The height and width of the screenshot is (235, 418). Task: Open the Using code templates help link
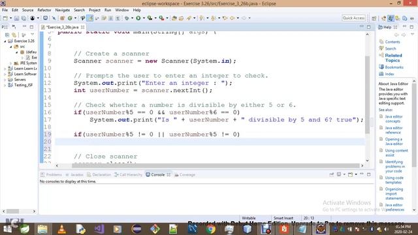[x=394, y=180]
